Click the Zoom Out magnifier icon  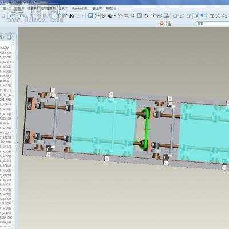click(x=133, y=16)
